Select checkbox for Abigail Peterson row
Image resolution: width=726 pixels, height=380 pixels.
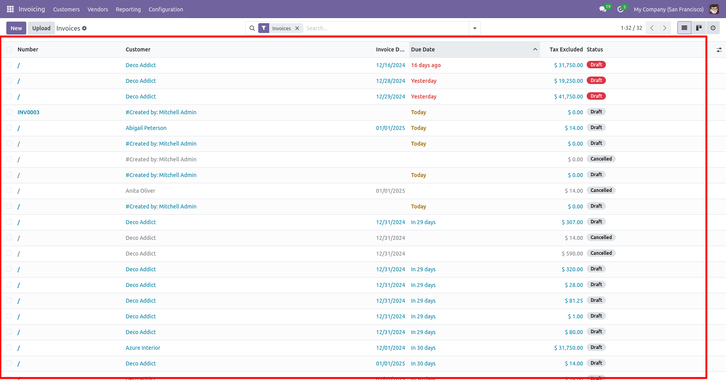(9, 128)
